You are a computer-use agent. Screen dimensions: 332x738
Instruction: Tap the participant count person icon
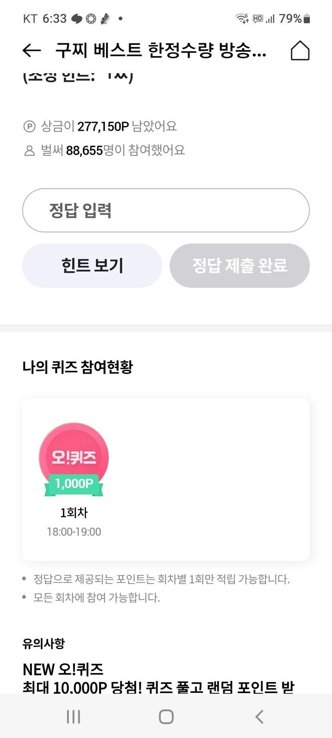pos(29,150)
